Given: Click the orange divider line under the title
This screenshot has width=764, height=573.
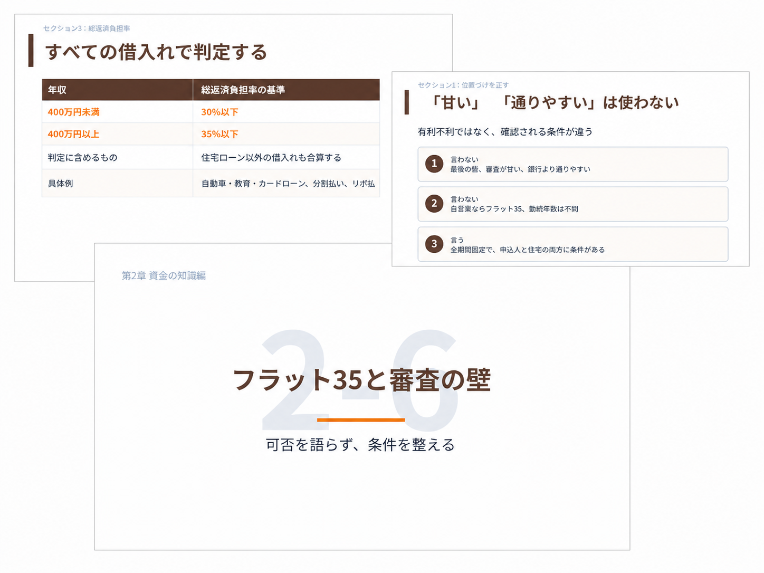Looking at the screenshot, I should pos(361,420).
